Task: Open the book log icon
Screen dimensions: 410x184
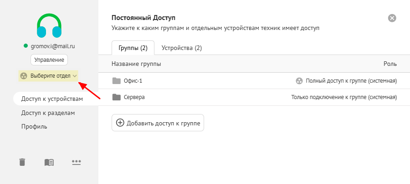Action: click(x=49, y=162)
